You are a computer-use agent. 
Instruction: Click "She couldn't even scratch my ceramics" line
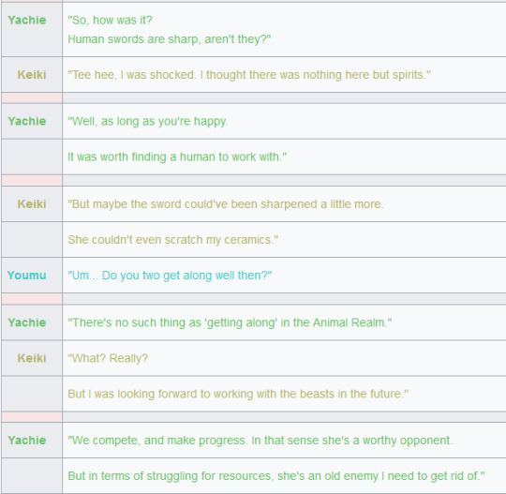[173, 240]
